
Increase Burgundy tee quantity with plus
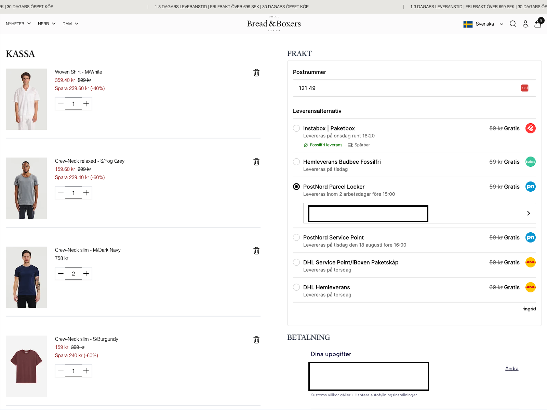click(86, 371)
